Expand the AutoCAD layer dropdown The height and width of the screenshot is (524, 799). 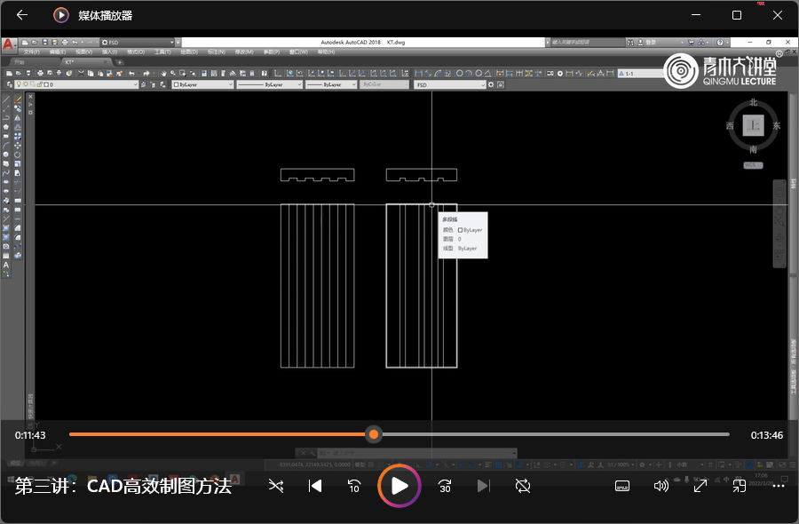[x=135, y=85]
